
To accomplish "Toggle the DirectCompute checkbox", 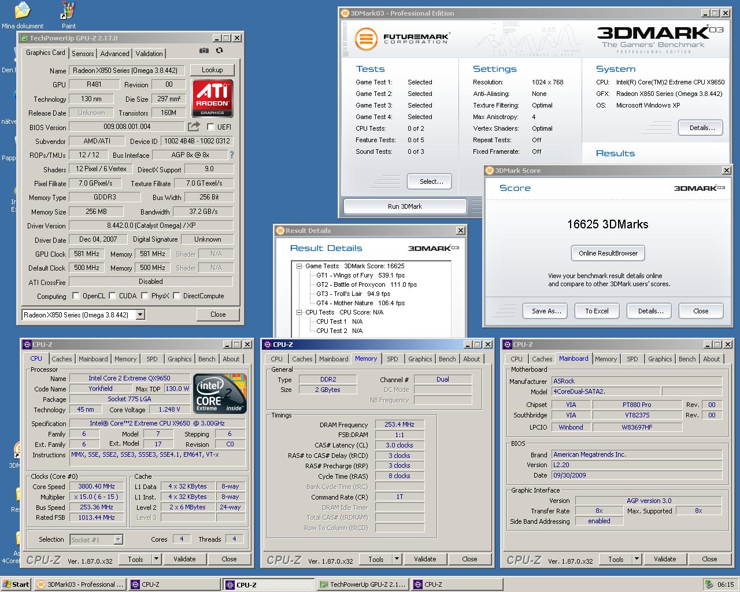I will point(177,295).
